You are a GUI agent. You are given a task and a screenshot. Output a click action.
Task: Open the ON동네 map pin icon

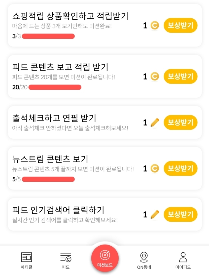[x=144, y=257]
